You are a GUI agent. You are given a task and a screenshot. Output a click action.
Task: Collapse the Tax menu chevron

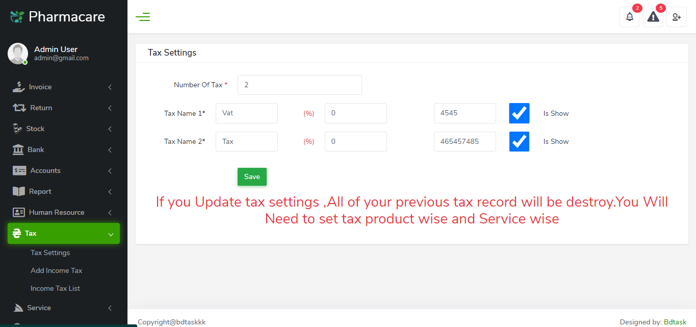click(x=111, y=234)
